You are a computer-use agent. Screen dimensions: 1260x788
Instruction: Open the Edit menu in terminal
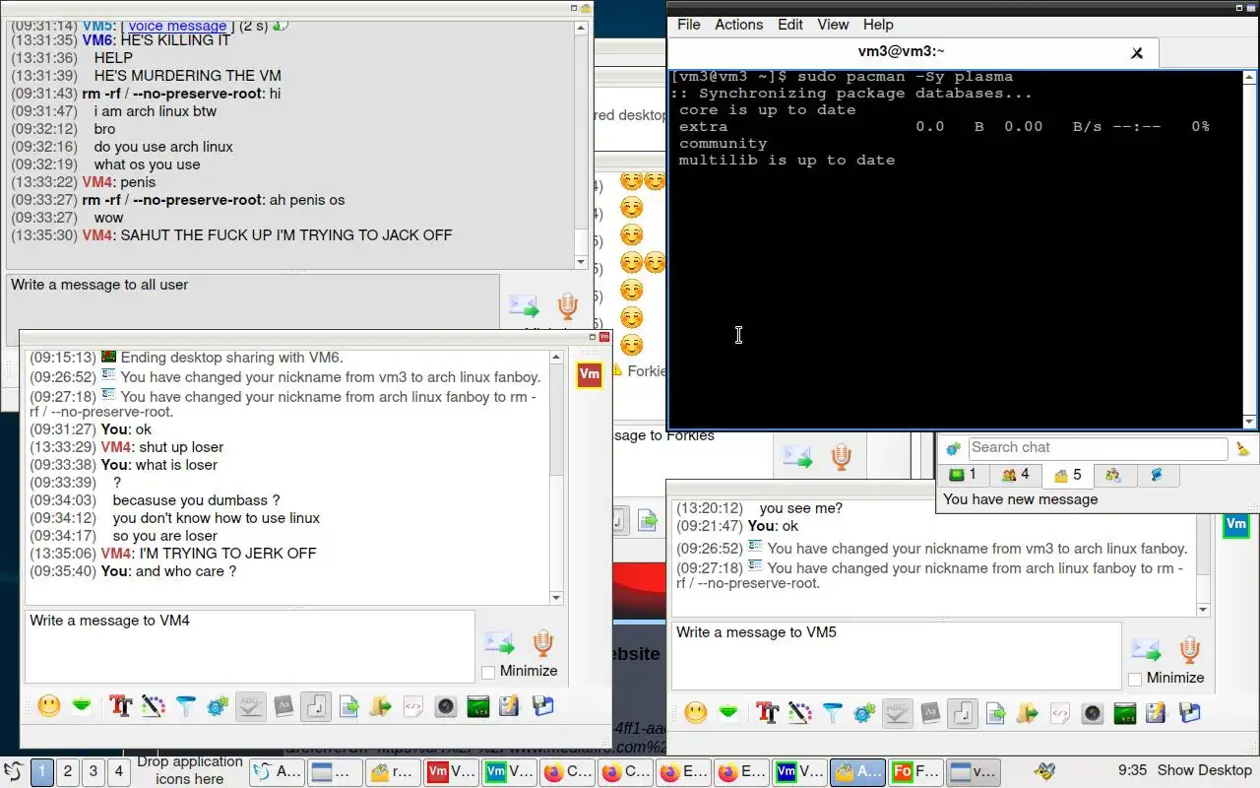click(x=790, y=25)
